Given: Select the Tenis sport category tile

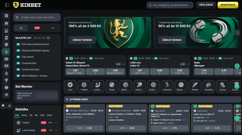Looking at the screenshot, I should tap(112, 86).
